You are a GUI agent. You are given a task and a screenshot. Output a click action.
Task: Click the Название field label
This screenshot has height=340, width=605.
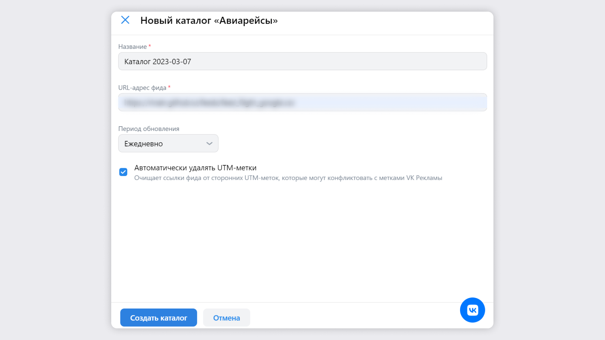(132, 47)
